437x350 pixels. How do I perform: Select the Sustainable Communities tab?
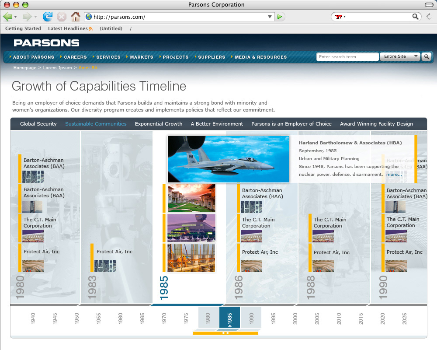coord(96,124)
